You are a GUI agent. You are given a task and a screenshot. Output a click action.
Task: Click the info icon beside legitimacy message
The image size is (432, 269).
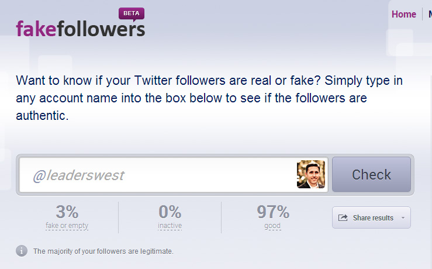point(22,251)
